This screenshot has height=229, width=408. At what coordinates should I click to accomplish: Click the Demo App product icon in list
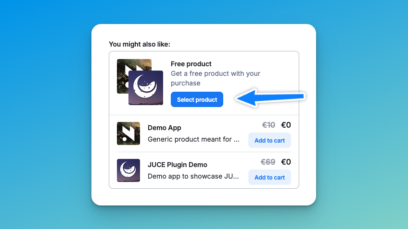pos(128,133)
